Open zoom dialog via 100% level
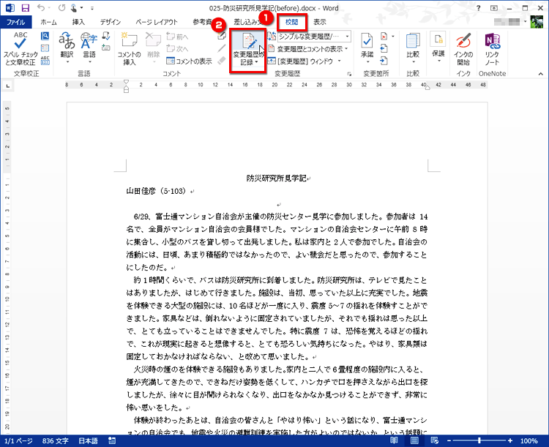This screenshot has height=447, width=549. coord(529,440)
